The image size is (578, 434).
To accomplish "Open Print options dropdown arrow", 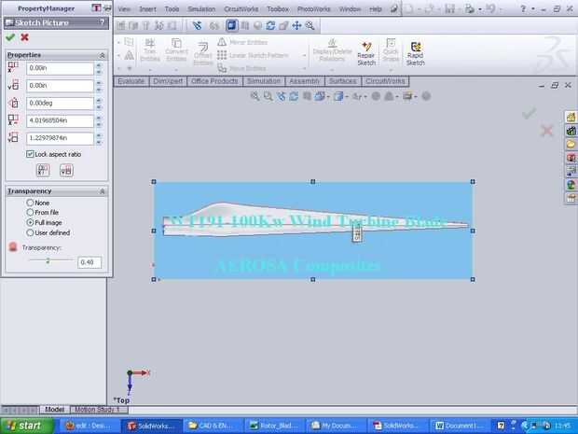I will 479,8.
